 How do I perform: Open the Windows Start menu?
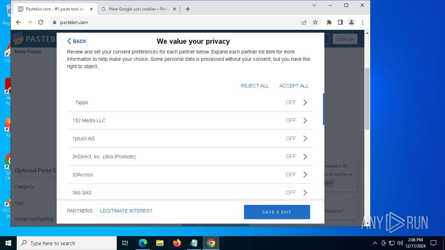pyautogui.click(x=8, y=243)
